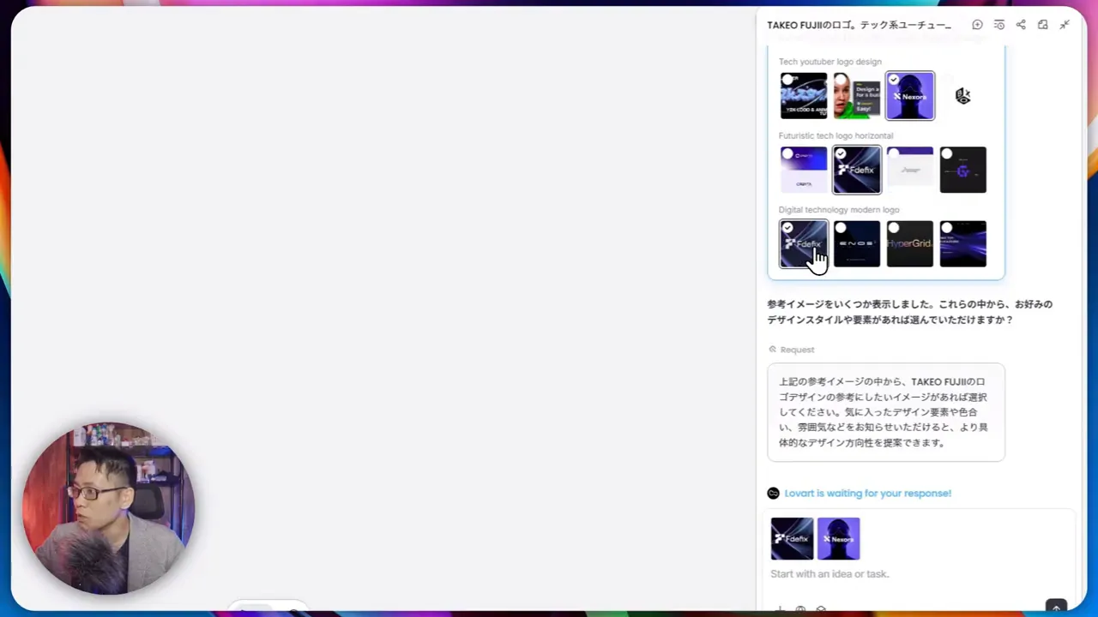This screenshot has width=1098, height=617.
Task: Open the chat history icon
Action: tap(999, 25)
